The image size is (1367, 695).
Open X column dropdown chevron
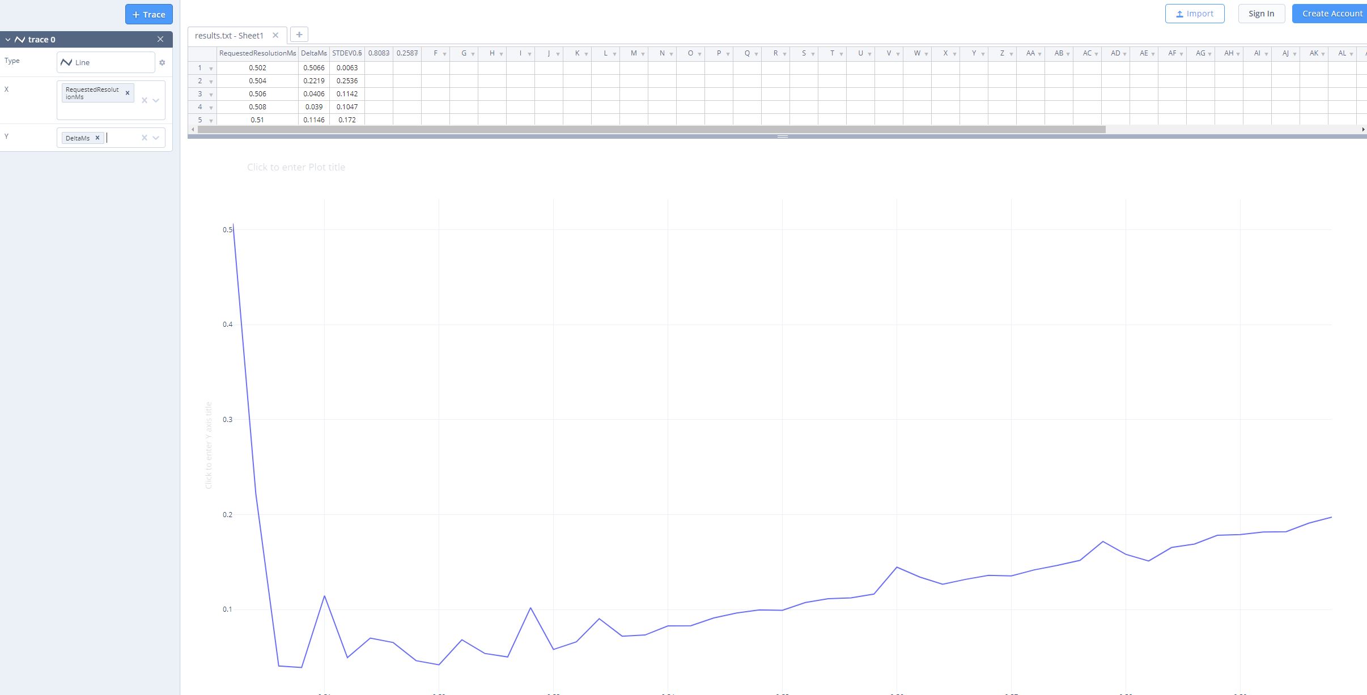(156, 100)
